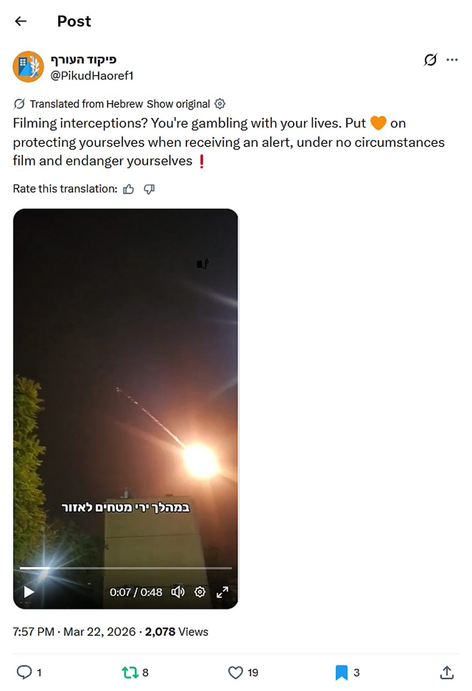This screenshot has height=691, width=472.
Task: Open the reply composer via comment icon
Action: click(25, 672)
